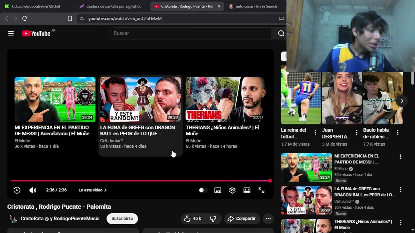Visit Cell Junior channel in sidebar

coord(344,201)
